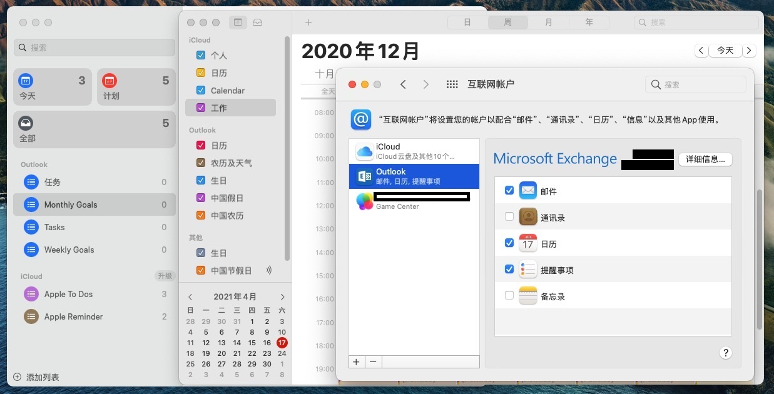The image size is (774, 394).
Task: Uncheck the Exchange 日历 service checkbox
Action: click(509, 243)
